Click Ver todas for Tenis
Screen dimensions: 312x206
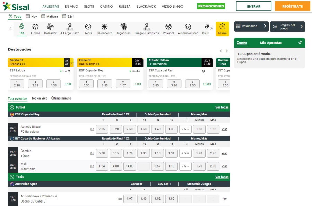pos(222,177)
